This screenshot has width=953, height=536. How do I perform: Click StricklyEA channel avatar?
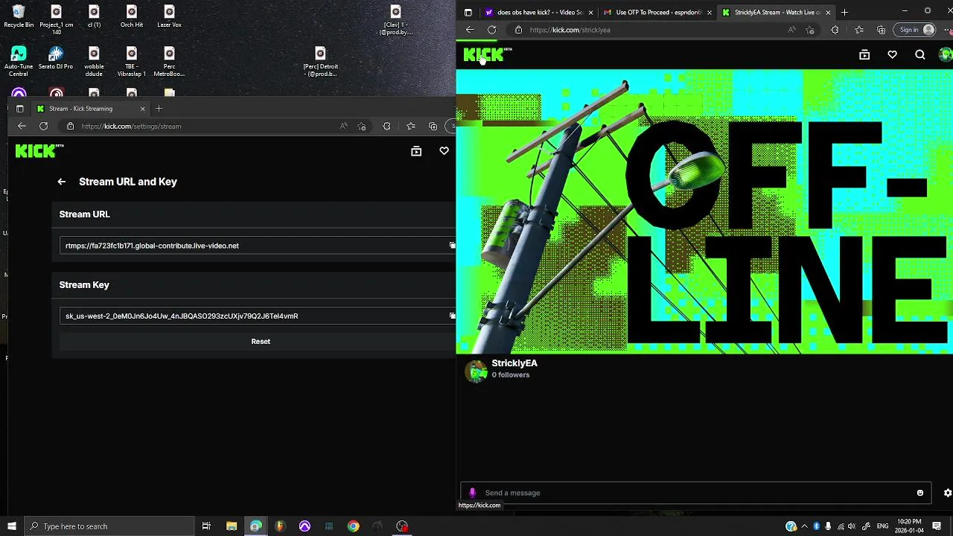coord(476,371)
